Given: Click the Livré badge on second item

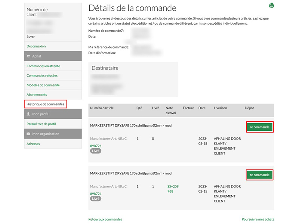Looking at the screenshot, I should [96, 199].
